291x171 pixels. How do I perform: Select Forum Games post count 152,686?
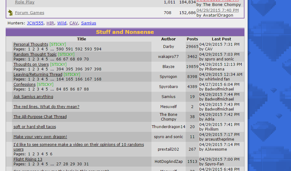point(187,13)
